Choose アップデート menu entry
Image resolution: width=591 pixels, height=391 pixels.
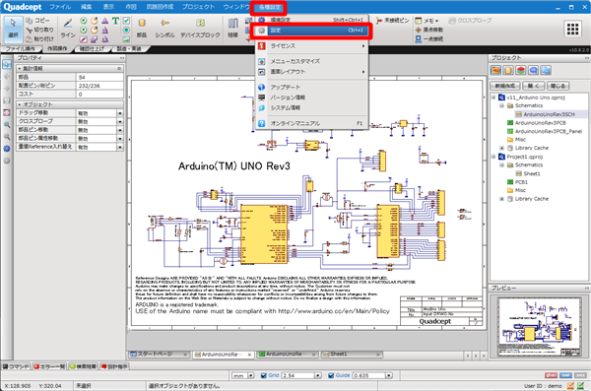tap(311, 87)
